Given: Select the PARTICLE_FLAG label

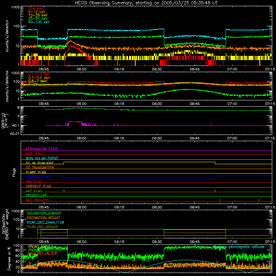Looking at the screenshot, I should pyautogui.click(x=38, y=186).
